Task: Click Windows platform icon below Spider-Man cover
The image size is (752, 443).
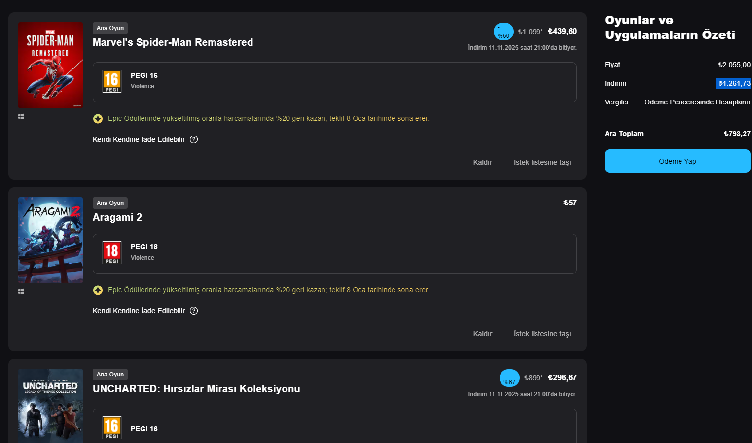Action: pos(21,117)
